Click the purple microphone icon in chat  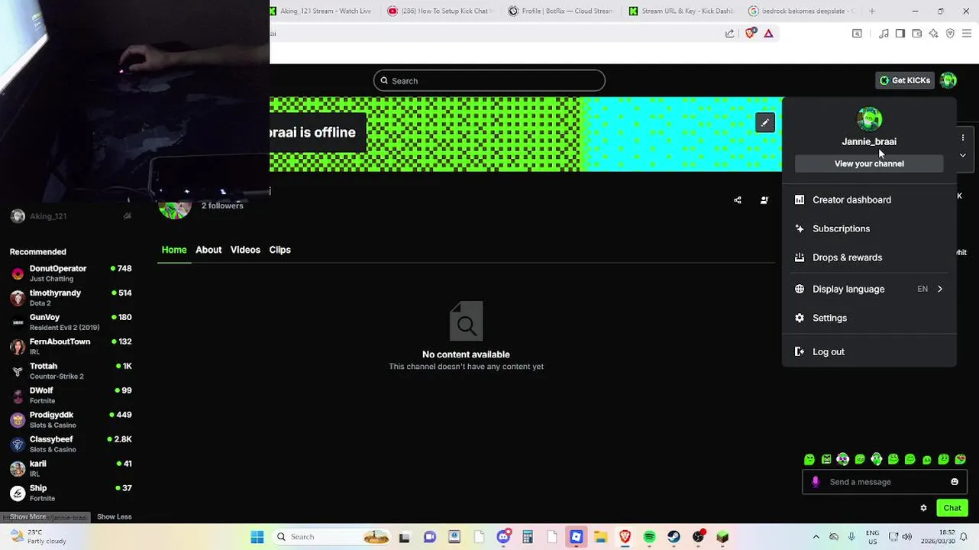click(x=816, y=482)
